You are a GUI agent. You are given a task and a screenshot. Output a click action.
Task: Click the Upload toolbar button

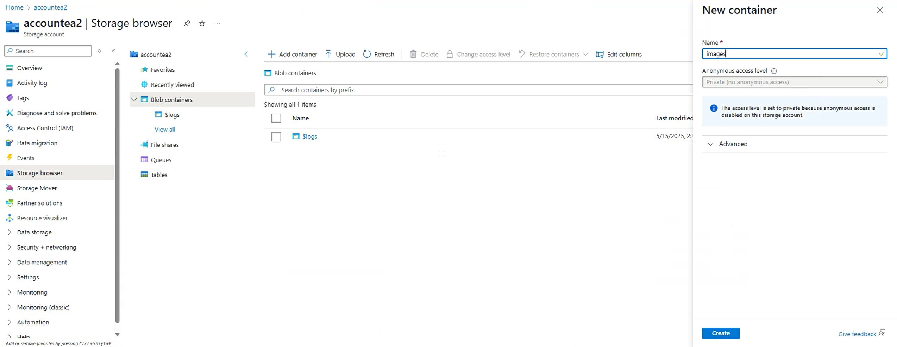pos(340,54)
